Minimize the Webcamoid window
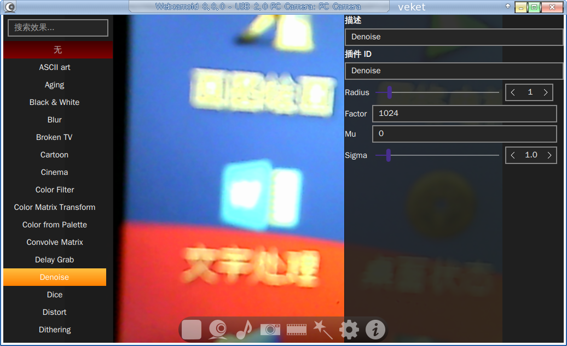567x346 pixels. [520, 7]
